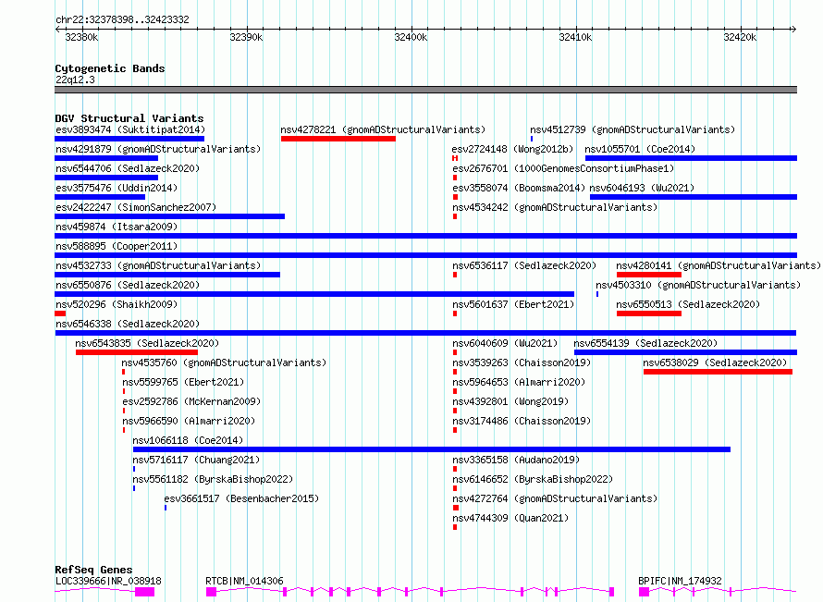This screenshot has width=823, height=602.
Task: Open esv2676701 (1000GenomesConsortiumPhase1) label
Action: [563, 168]
